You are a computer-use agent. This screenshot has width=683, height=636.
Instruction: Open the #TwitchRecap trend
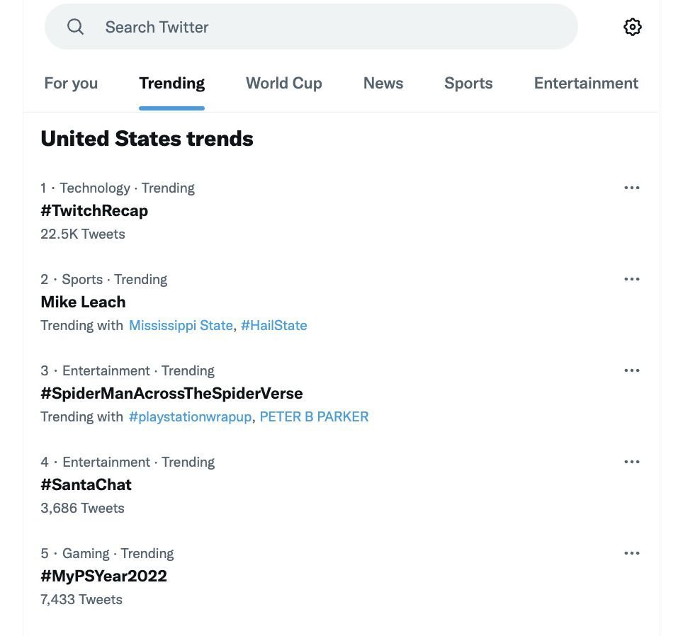pos(94,210)
